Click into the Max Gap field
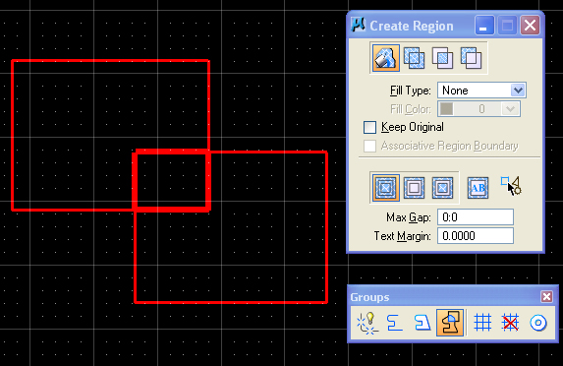This screenshot has height=366, width=563. pos(476,217)
